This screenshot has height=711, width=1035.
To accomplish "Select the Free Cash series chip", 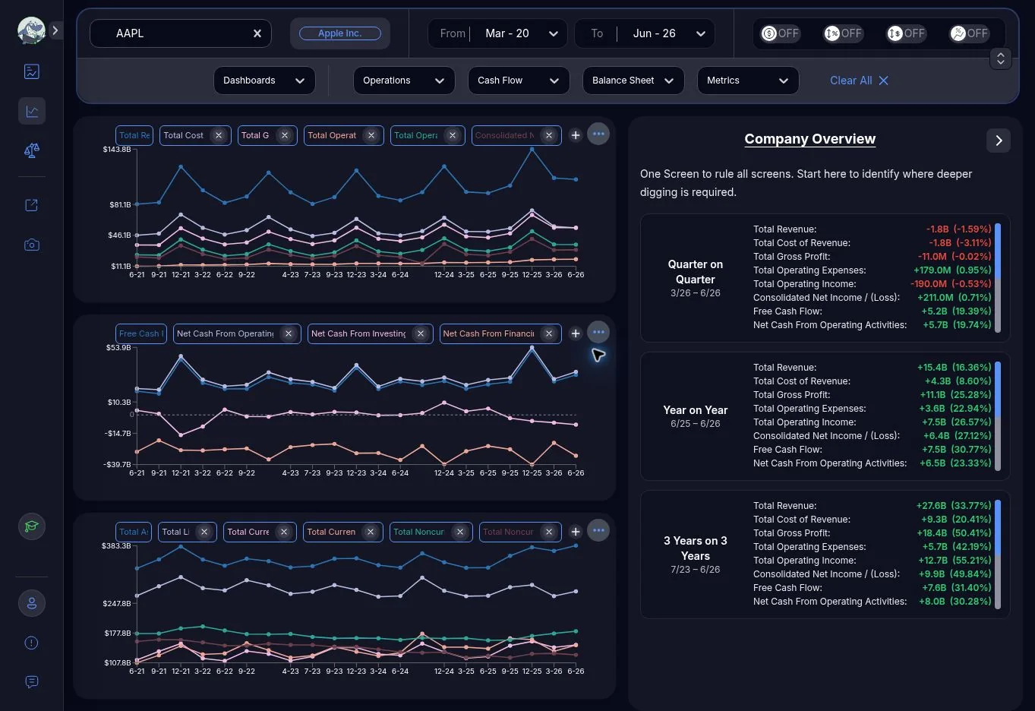I will coord(141,333).
